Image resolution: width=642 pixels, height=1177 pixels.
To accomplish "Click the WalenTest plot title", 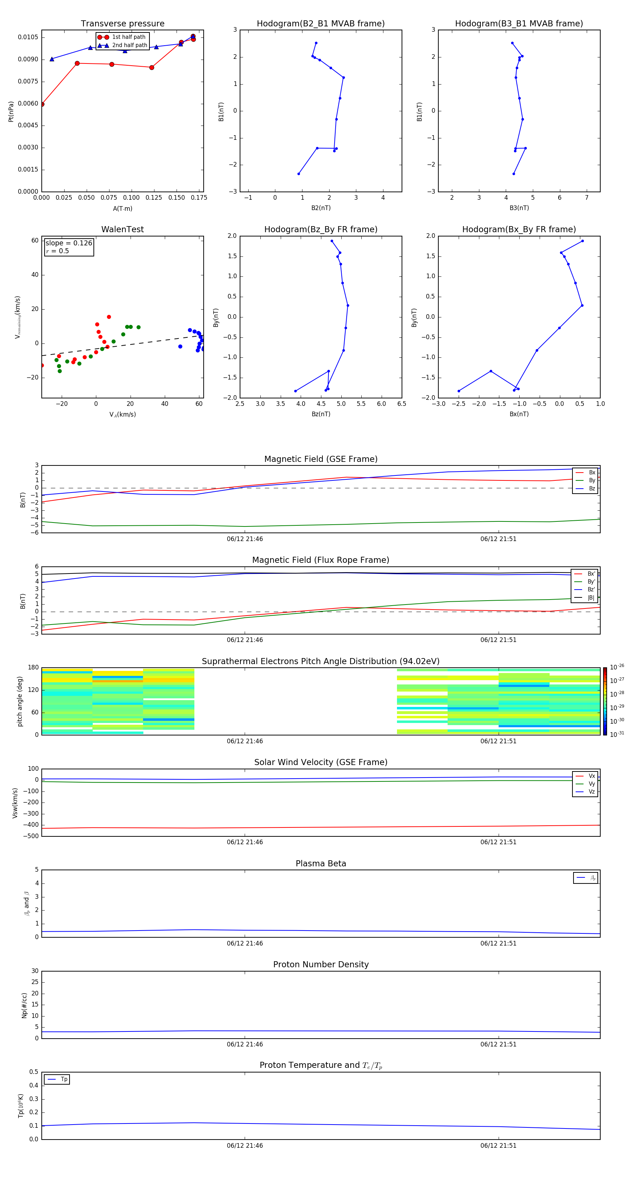I will (122, 229).
